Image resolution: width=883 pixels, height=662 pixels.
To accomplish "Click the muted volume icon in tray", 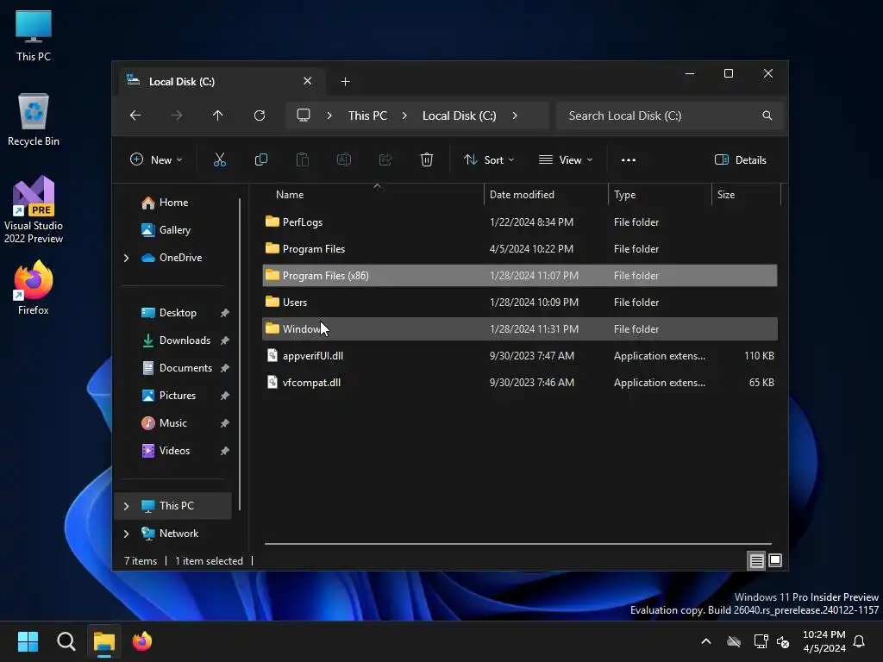I will pyautogui.click(x=783, y=641).
